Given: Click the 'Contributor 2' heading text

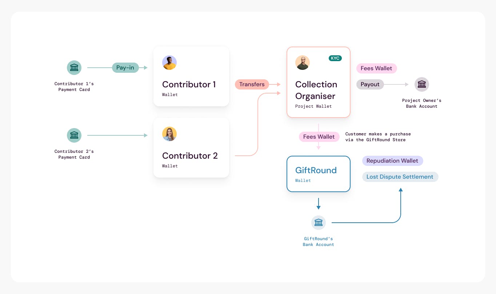Looking at the screenshot, I should (x=190, y=156).
